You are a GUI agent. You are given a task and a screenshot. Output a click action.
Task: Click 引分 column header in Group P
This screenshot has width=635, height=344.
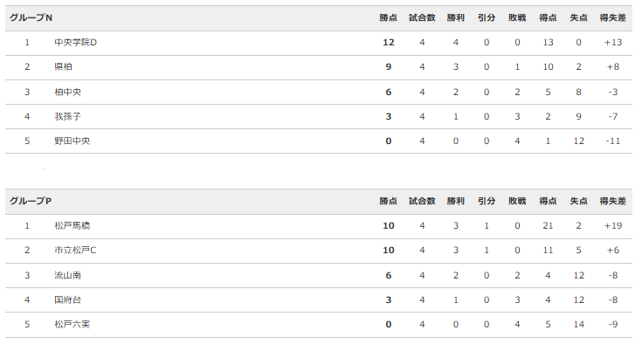tap(487, 201)
